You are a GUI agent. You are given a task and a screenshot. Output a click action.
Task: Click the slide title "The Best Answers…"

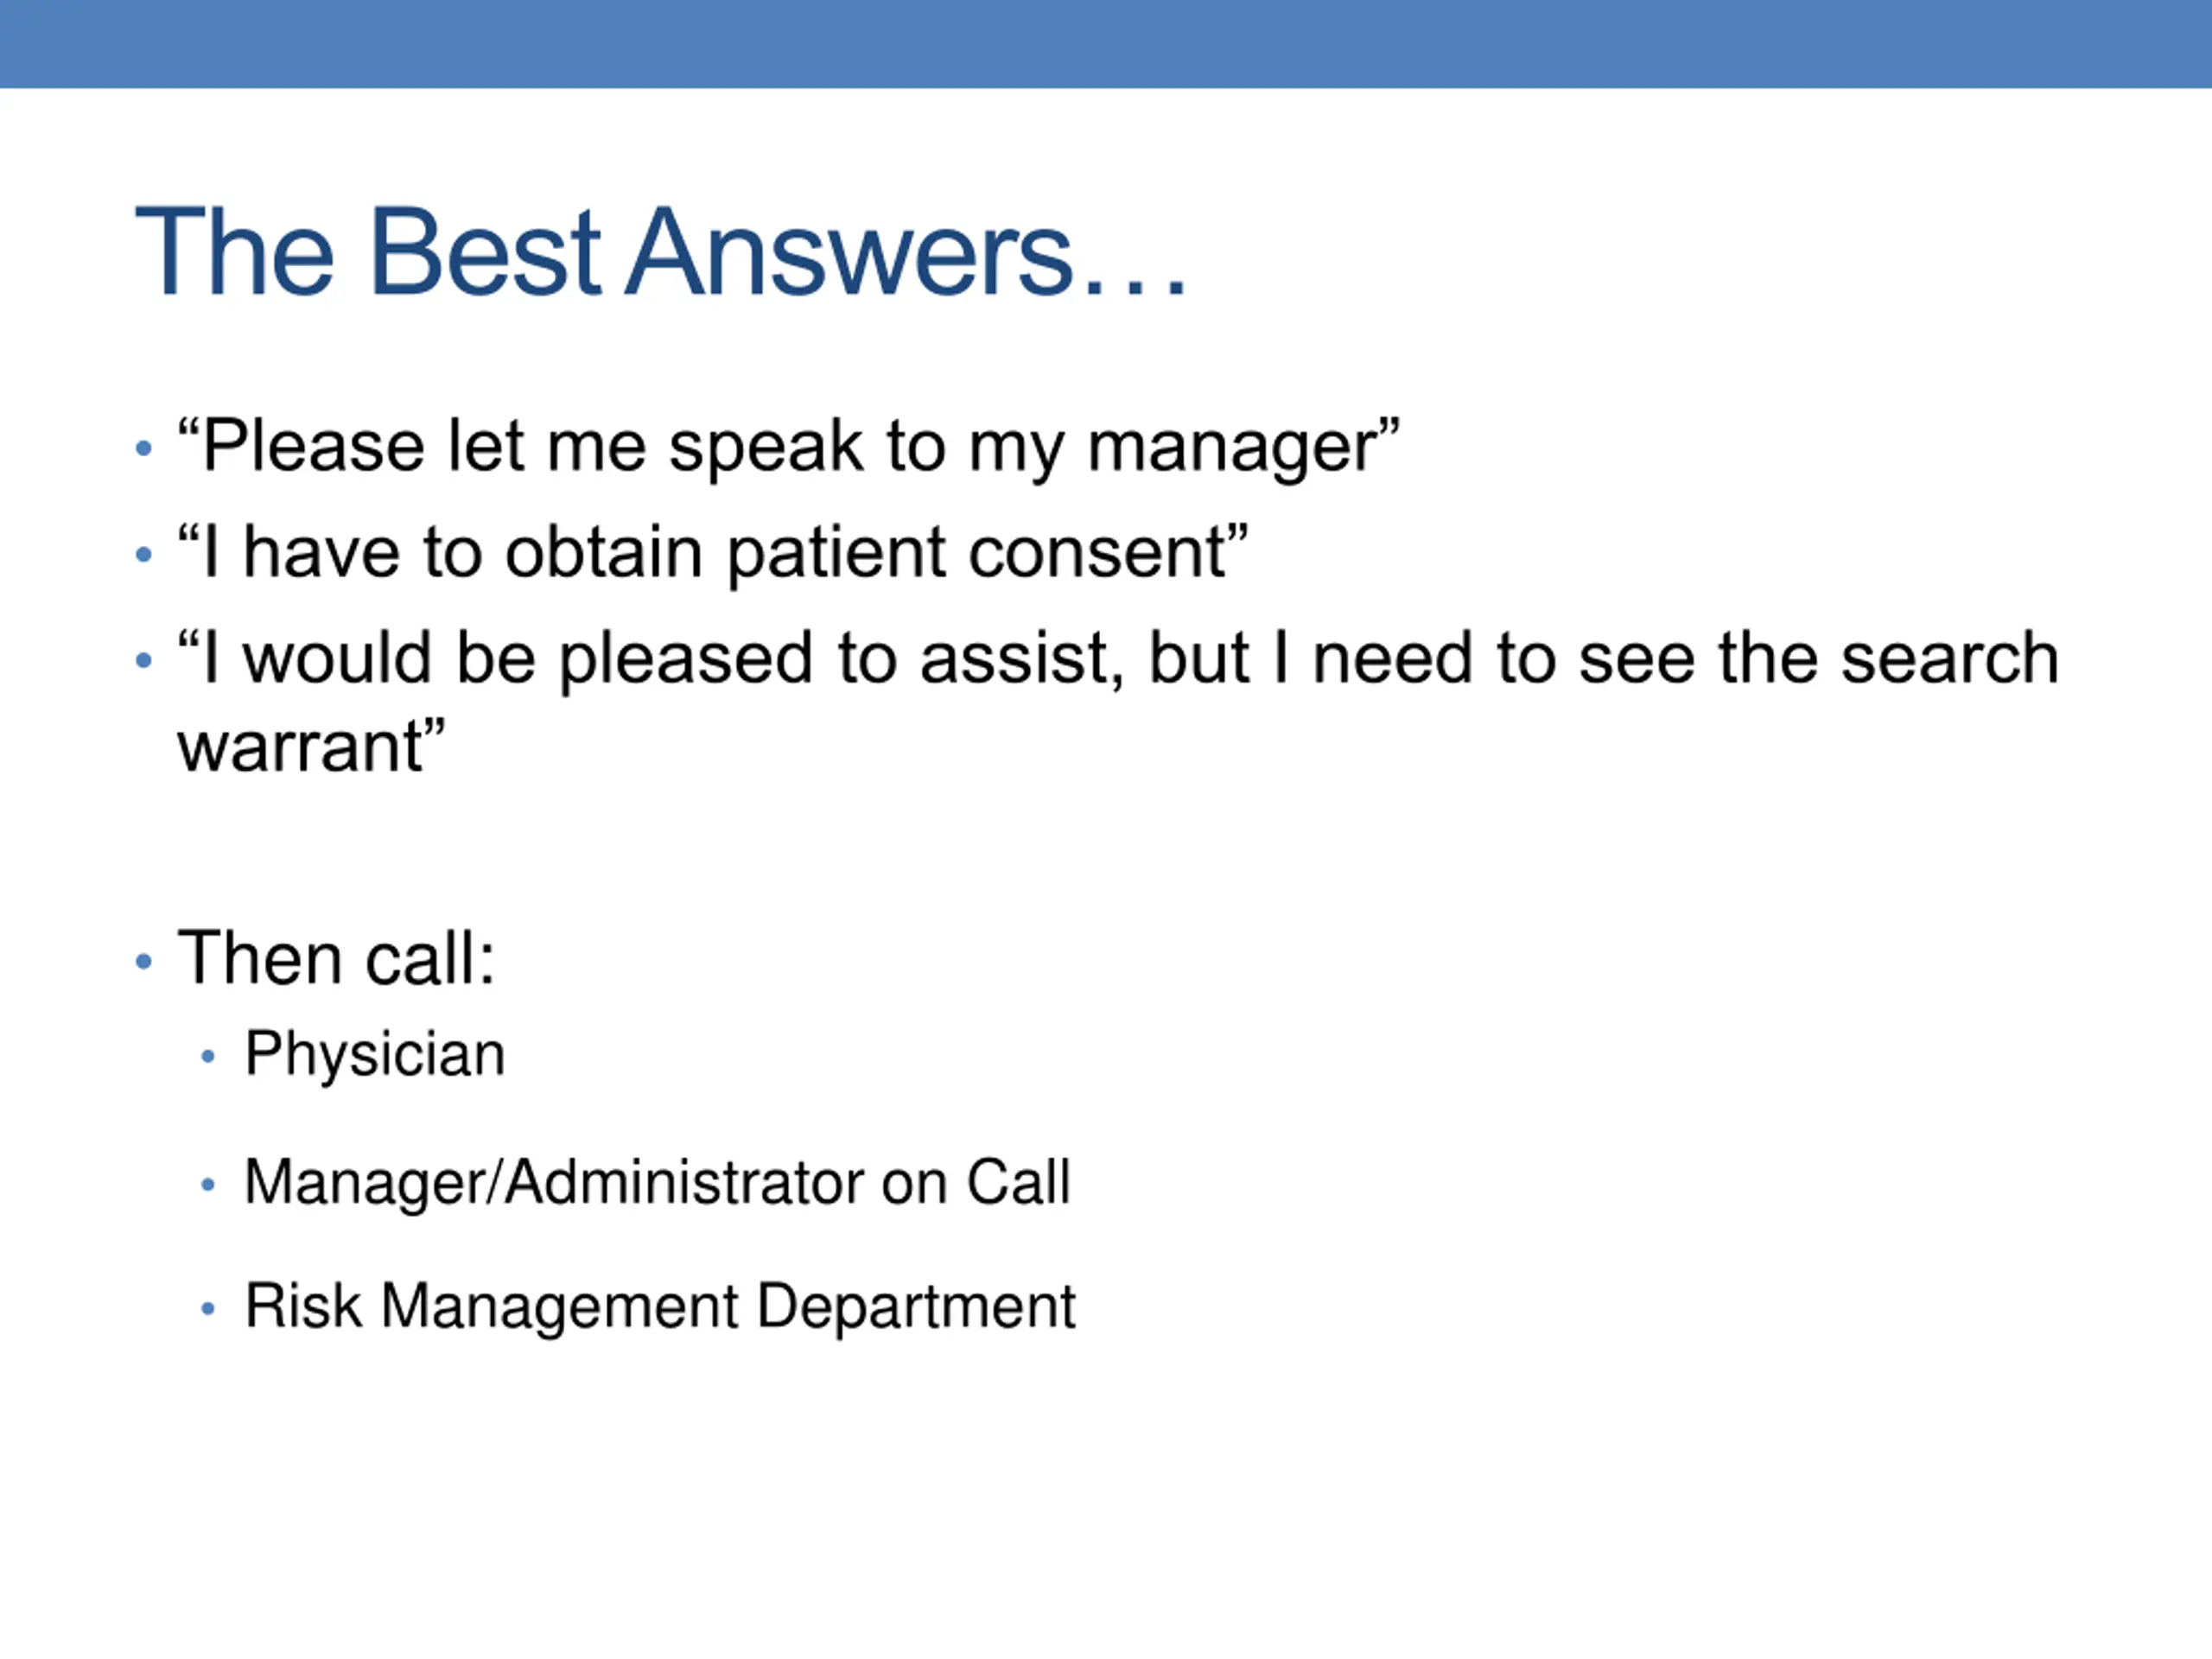point(660,252)
